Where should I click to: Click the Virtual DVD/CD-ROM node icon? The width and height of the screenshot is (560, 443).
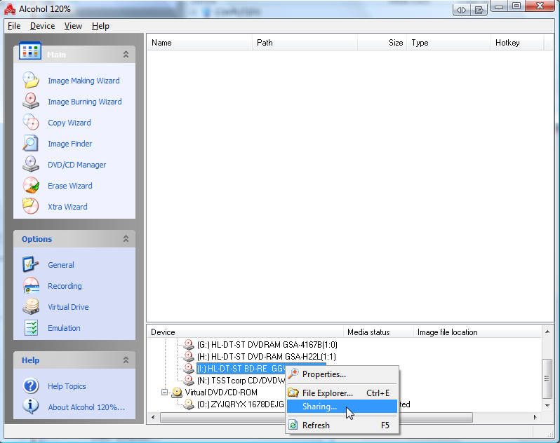click(177, 393)
